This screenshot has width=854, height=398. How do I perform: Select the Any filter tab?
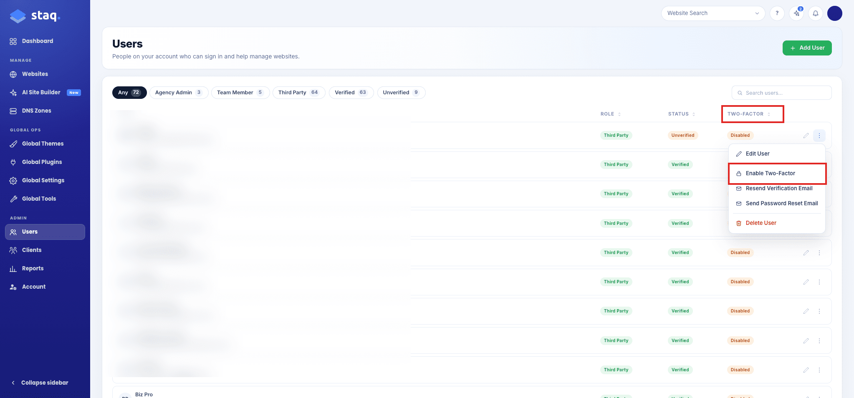pos(129,93)
